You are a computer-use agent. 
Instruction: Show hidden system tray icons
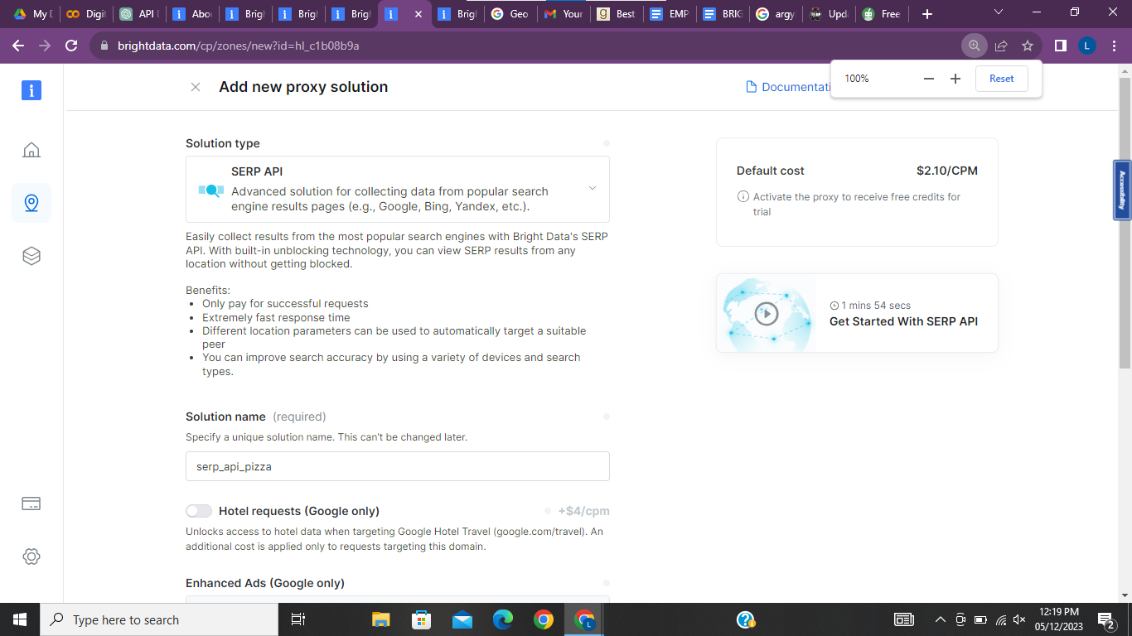941,619
